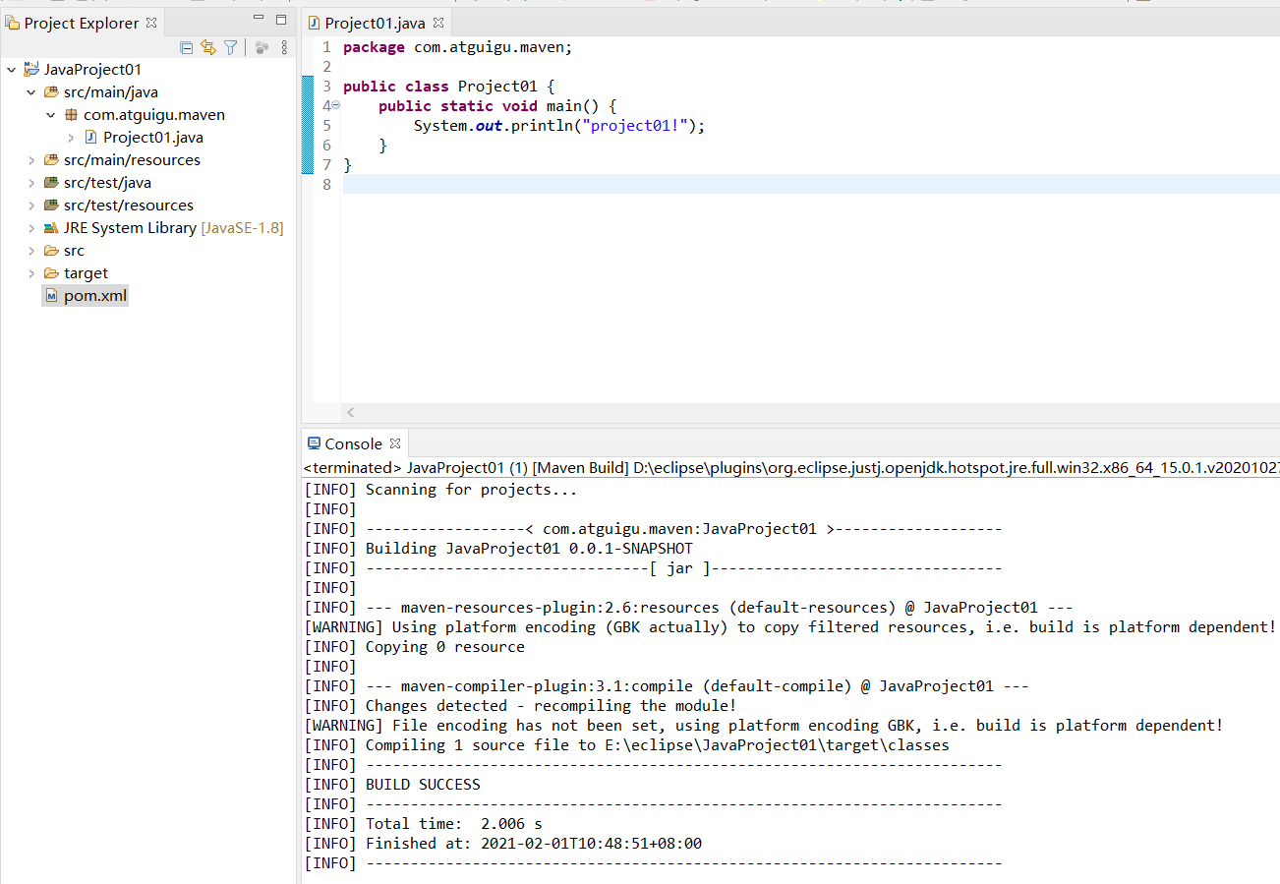Collapse the com.atguigu.maven package node
Screen dimensions: 1280x884
50,115
